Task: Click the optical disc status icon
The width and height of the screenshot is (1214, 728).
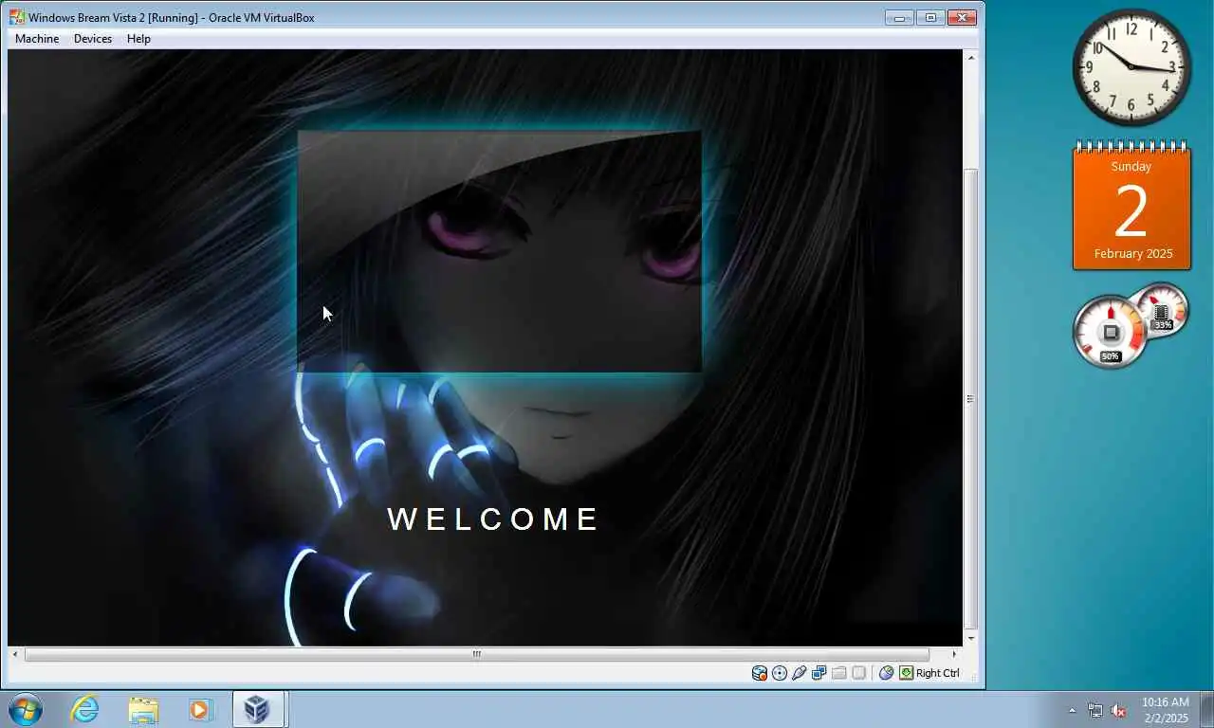Action: (x=780, y=673)
